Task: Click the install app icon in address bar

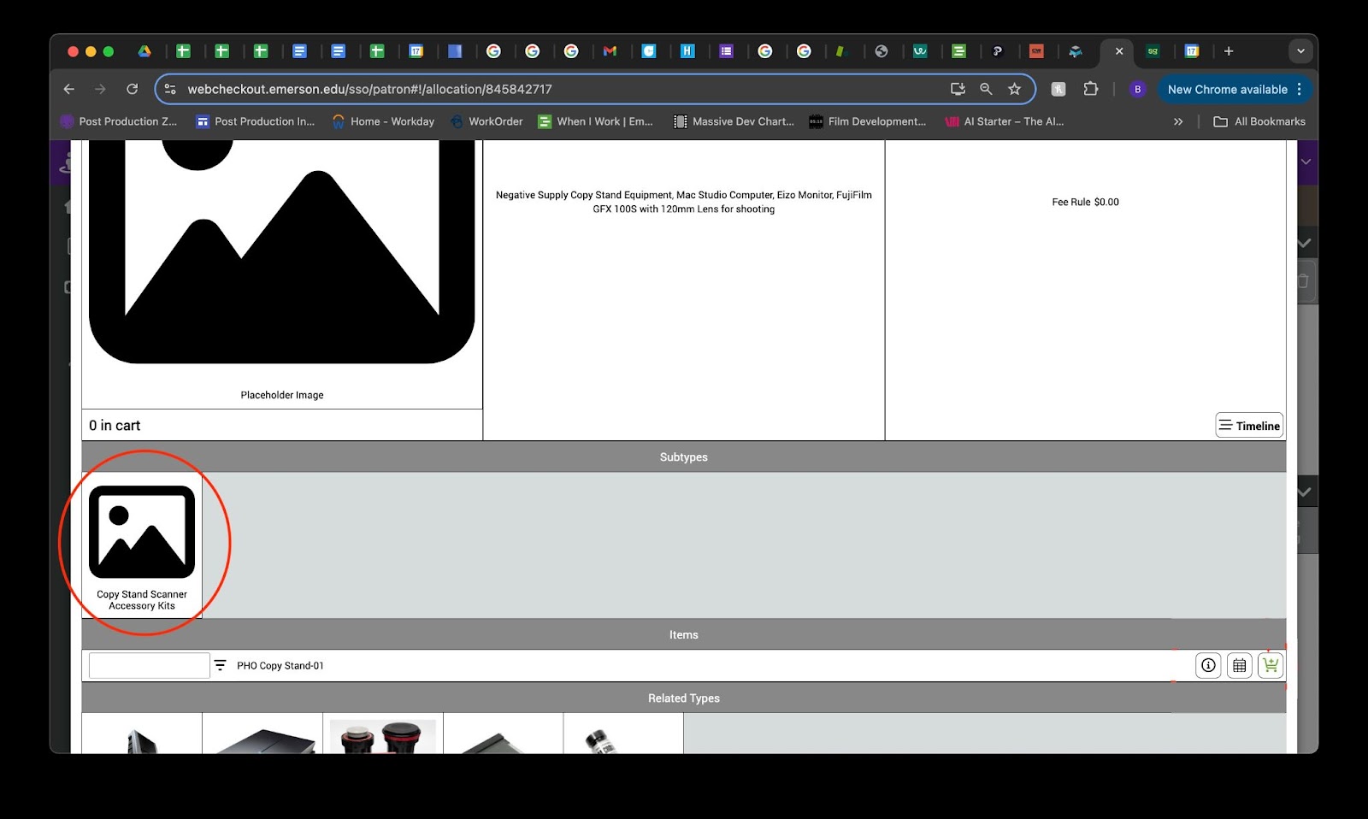Action: point(958,89)
